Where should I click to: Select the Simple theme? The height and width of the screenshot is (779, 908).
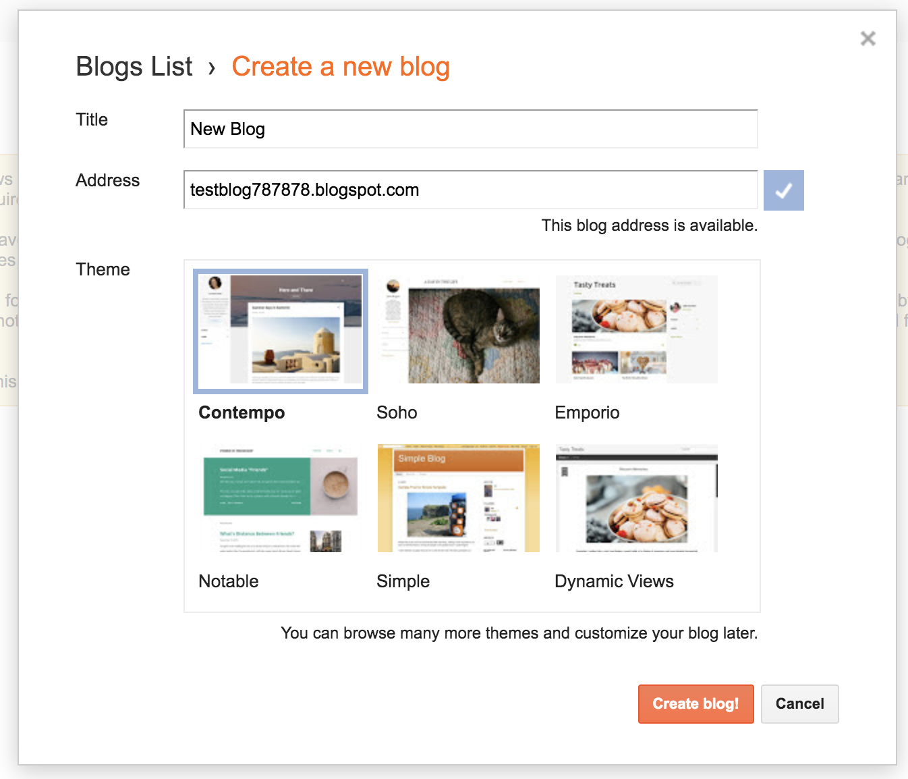pos(458,498)
